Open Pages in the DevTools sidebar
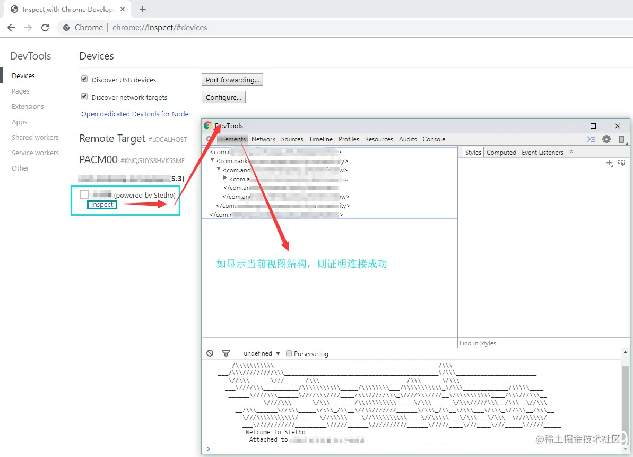 (21, 91)
